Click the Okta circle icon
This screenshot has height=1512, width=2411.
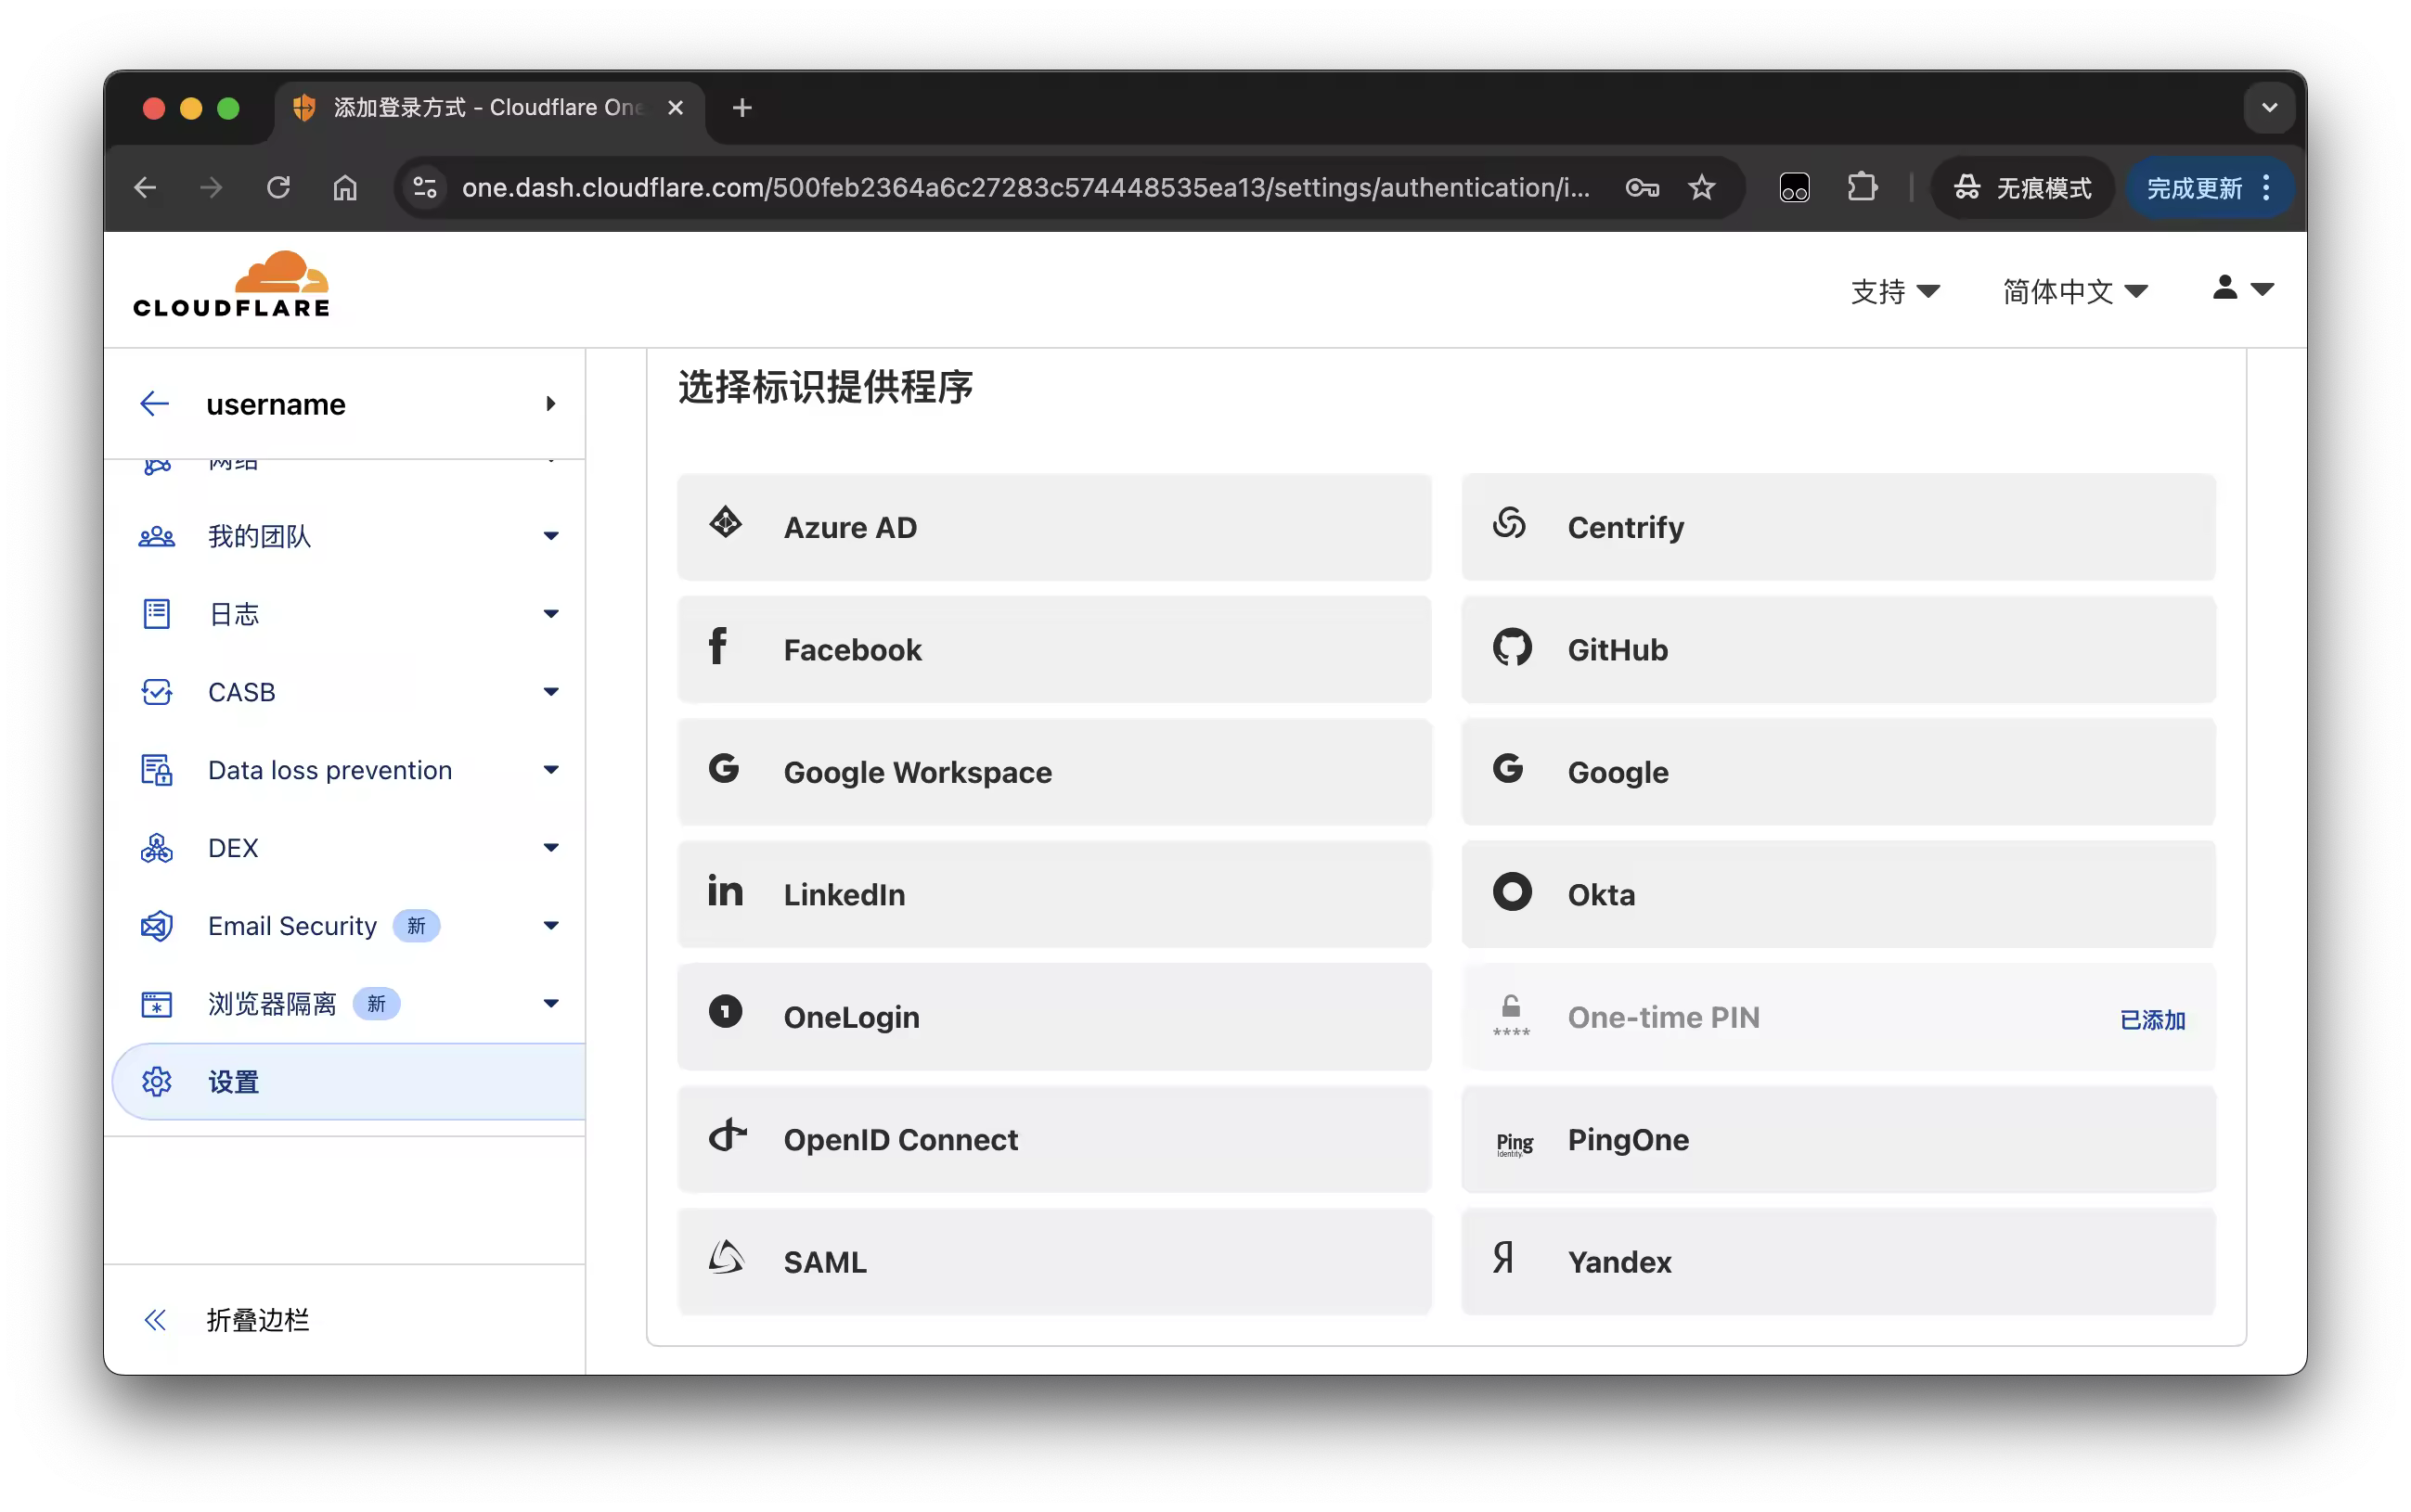1512,891
